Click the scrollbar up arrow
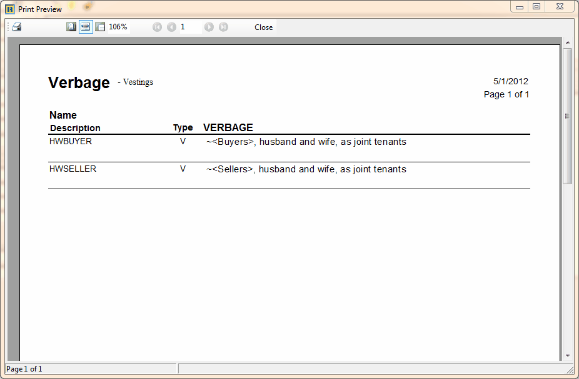 [568, 42]
